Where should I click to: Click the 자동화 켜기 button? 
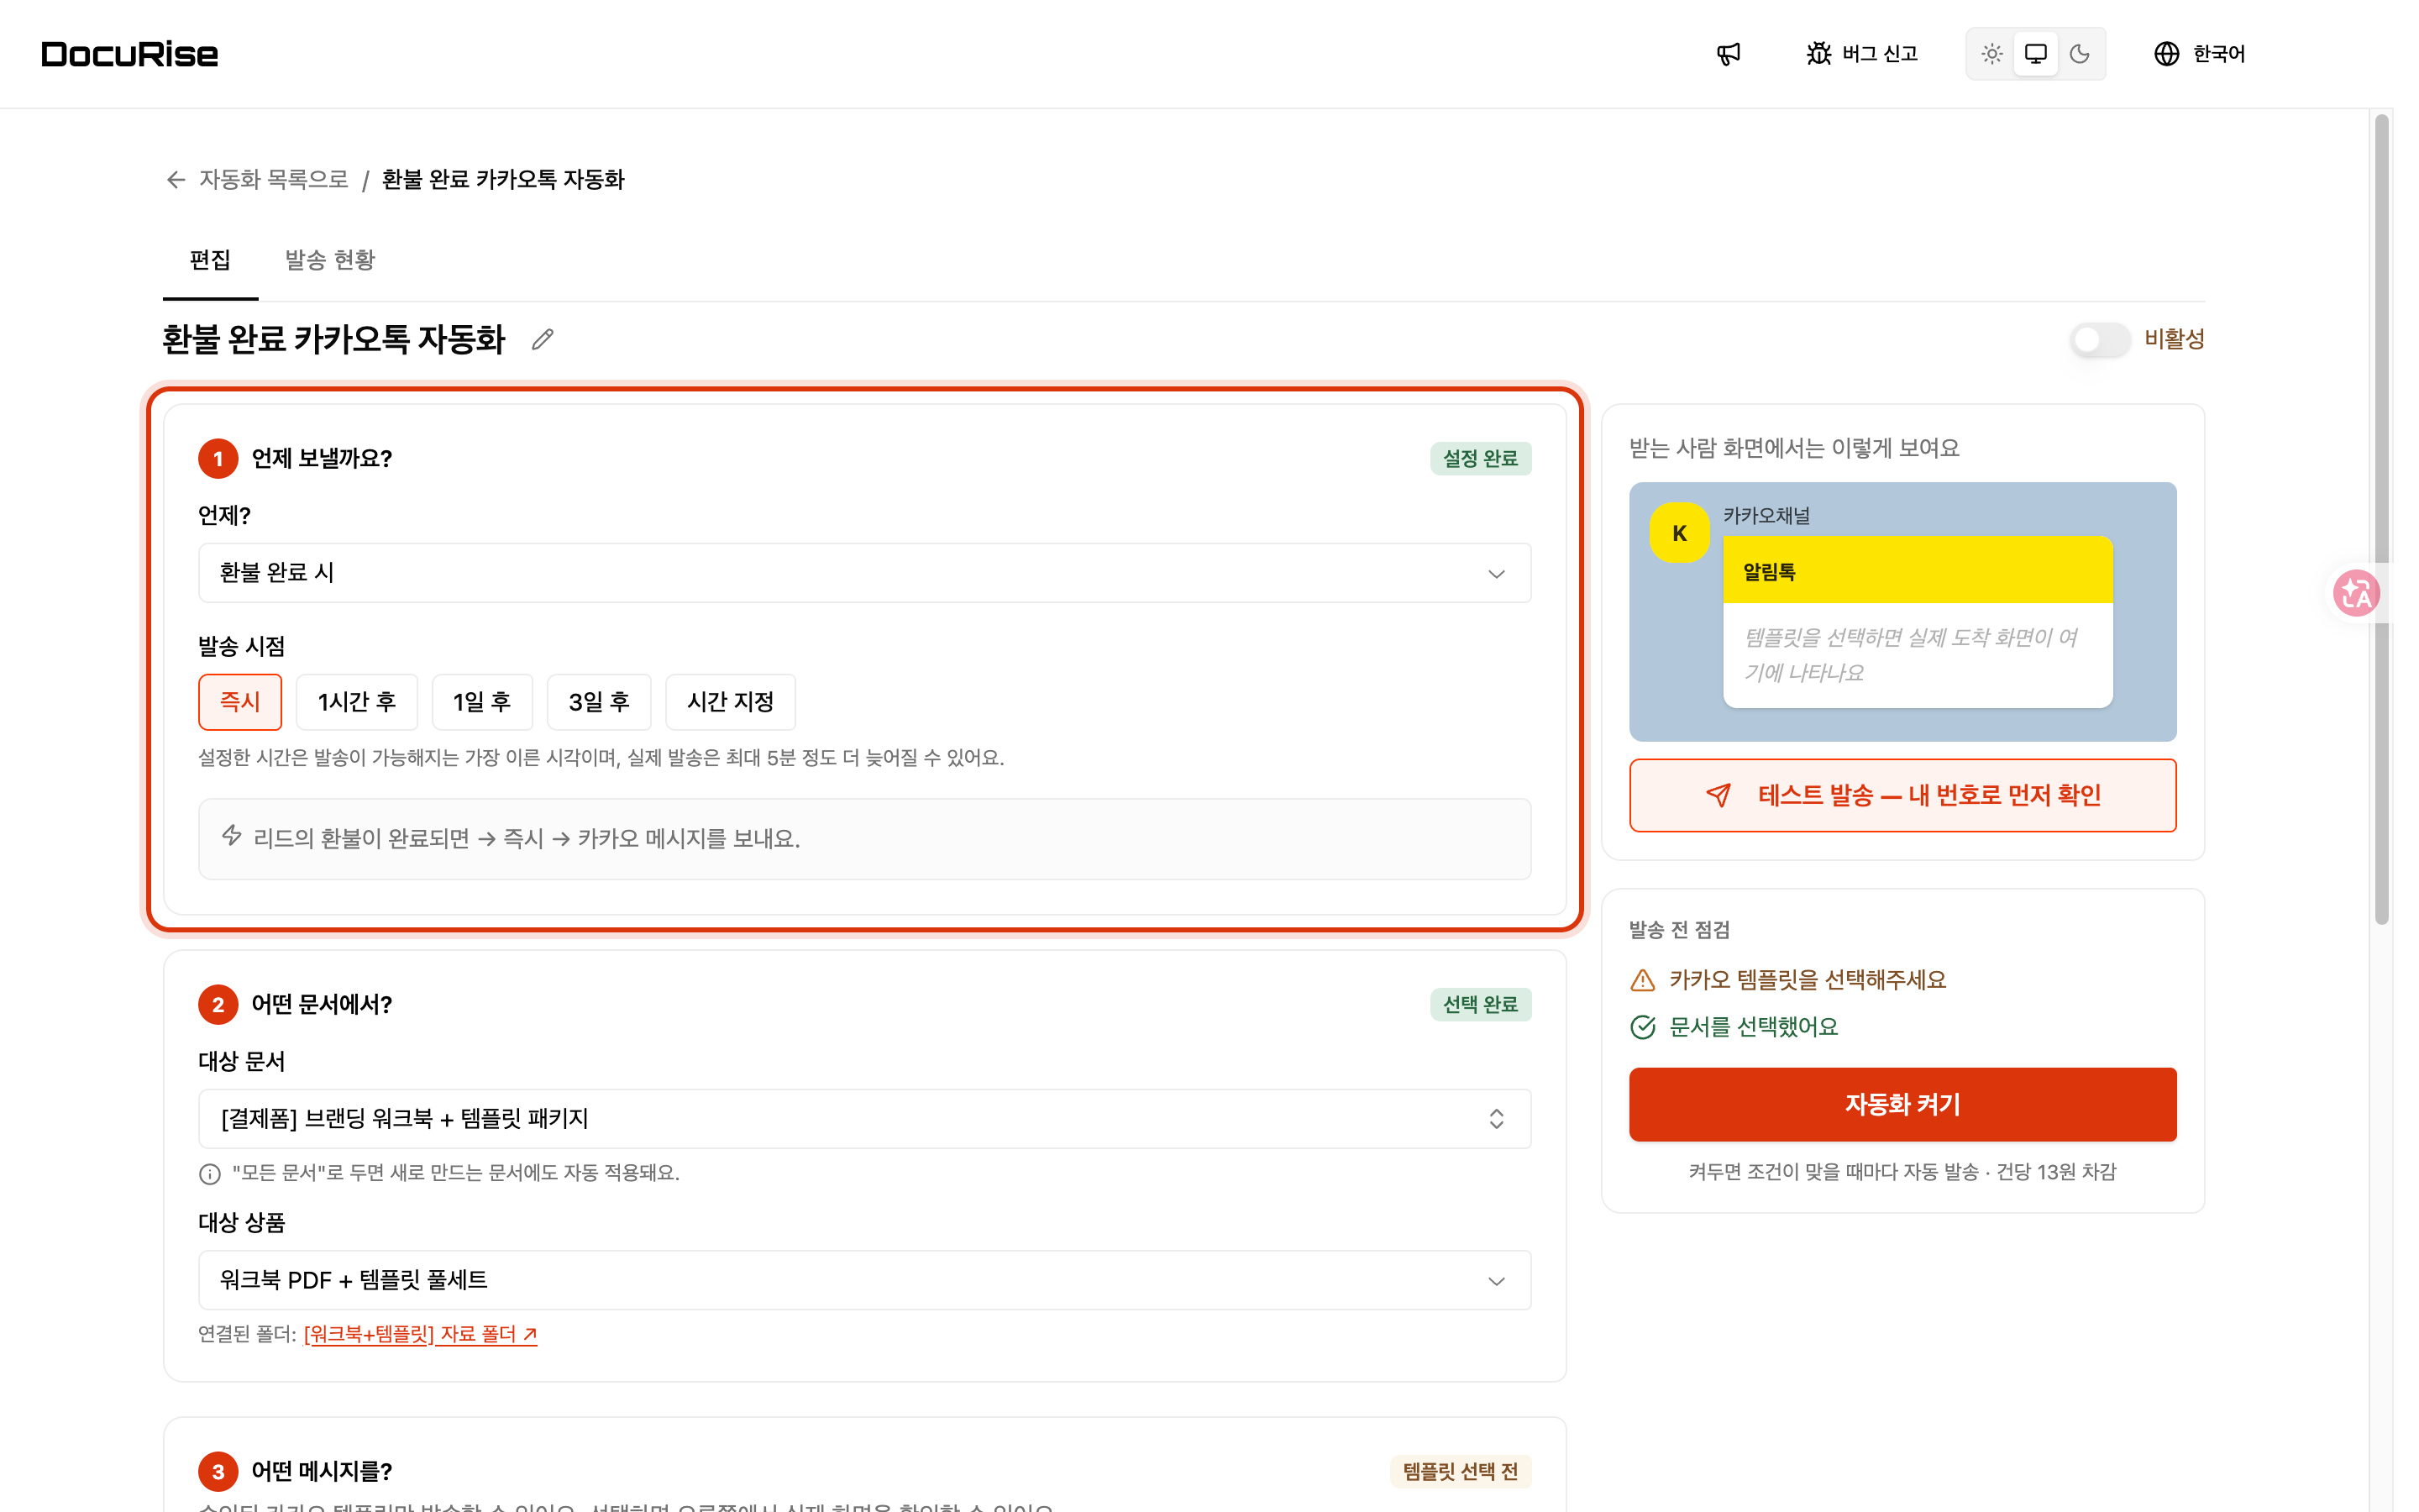click(1902, 1104)
